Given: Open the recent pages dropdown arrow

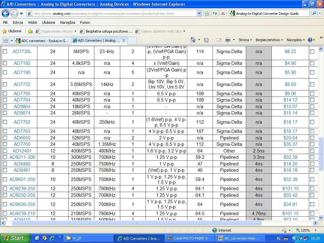Looking at the screenshot, I should coord(21,14).
